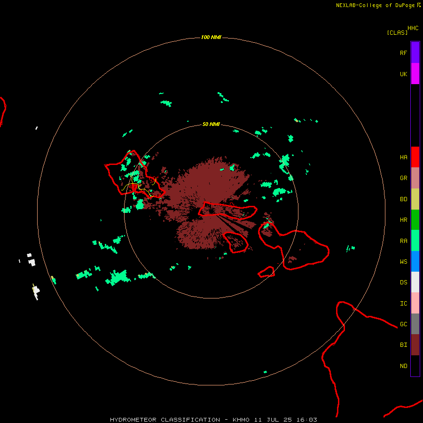Click the 100 NMI range ring label
Viewport: 423px width, 423px height.
tap(211, 37)
